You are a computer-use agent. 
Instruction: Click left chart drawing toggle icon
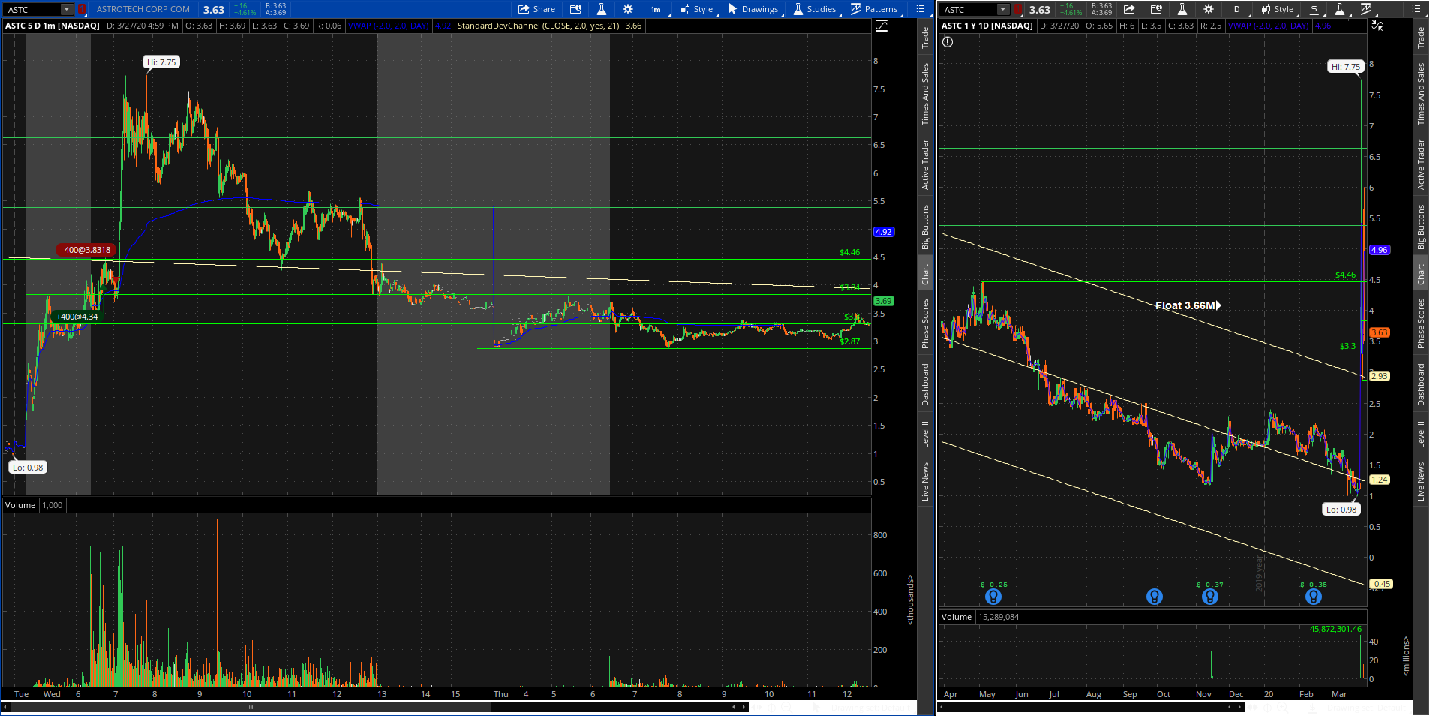click(882, 26)
